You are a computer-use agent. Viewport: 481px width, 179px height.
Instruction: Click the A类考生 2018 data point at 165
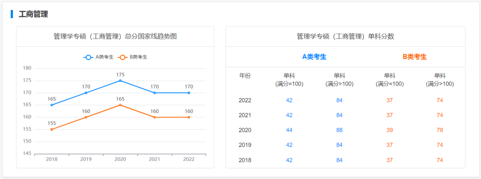(x=52, y=105)
